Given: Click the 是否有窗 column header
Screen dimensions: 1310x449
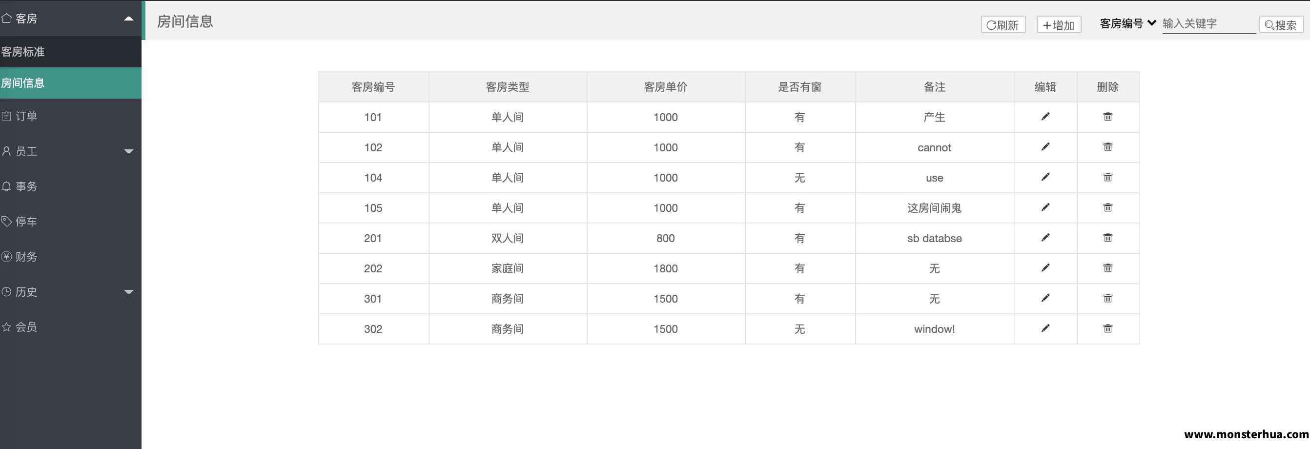Looking at the screenshot, I should (800, 87).
